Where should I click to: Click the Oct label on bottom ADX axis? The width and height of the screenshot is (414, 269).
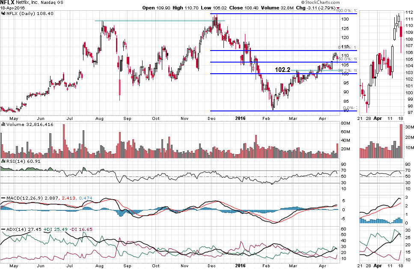[156, 266]
